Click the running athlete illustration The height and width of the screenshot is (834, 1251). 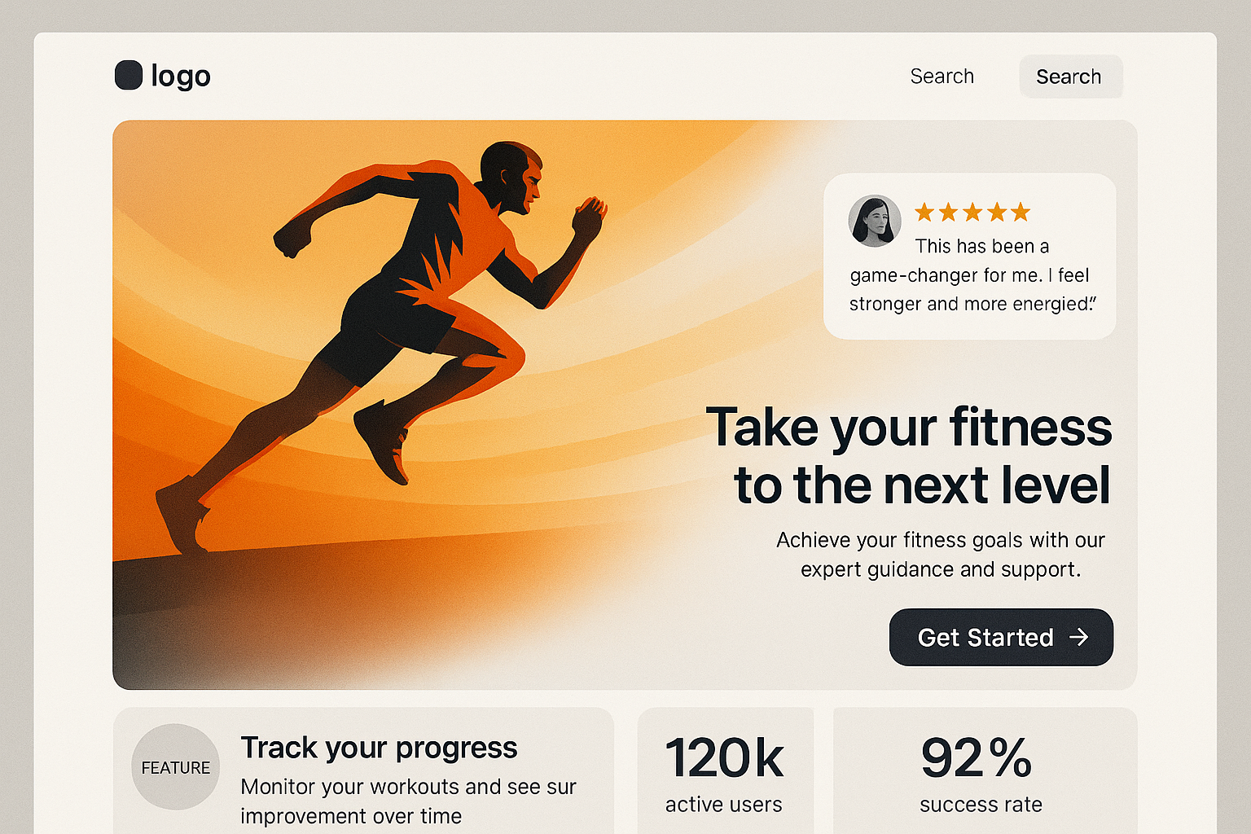pyautogui.click(x=380, y=346)
